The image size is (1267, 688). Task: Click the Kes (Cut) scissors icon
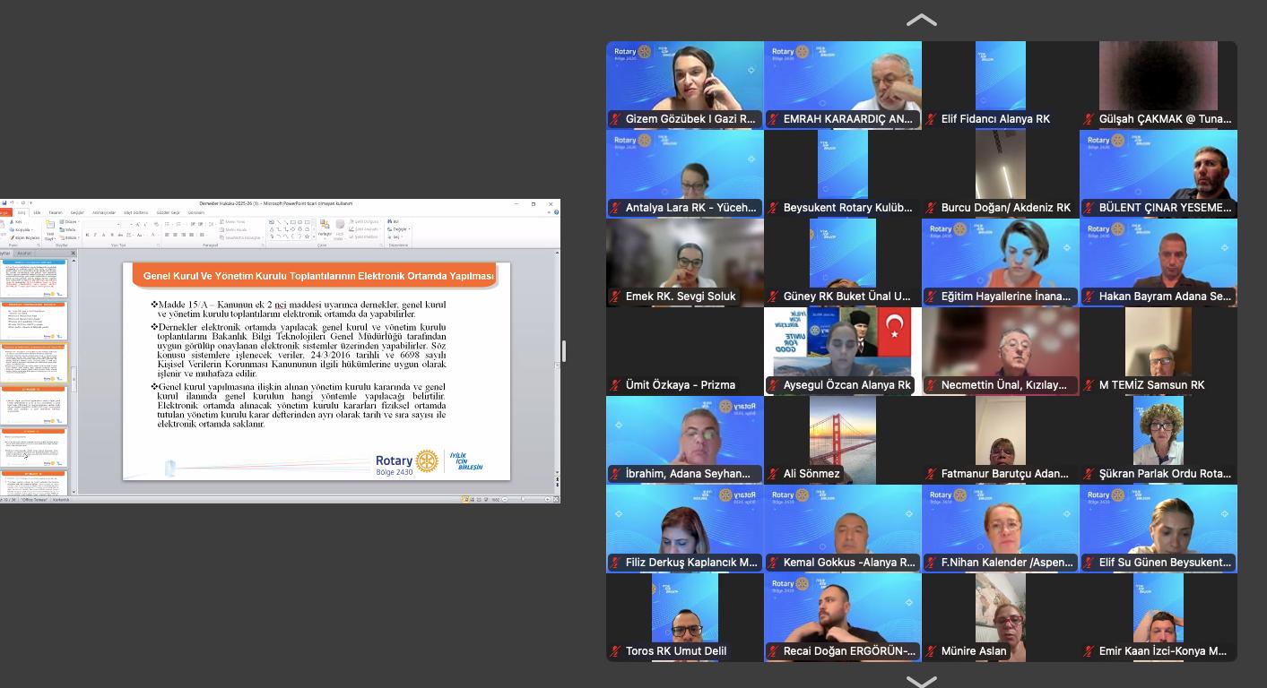pyautogui.click(x=16, y=221)
